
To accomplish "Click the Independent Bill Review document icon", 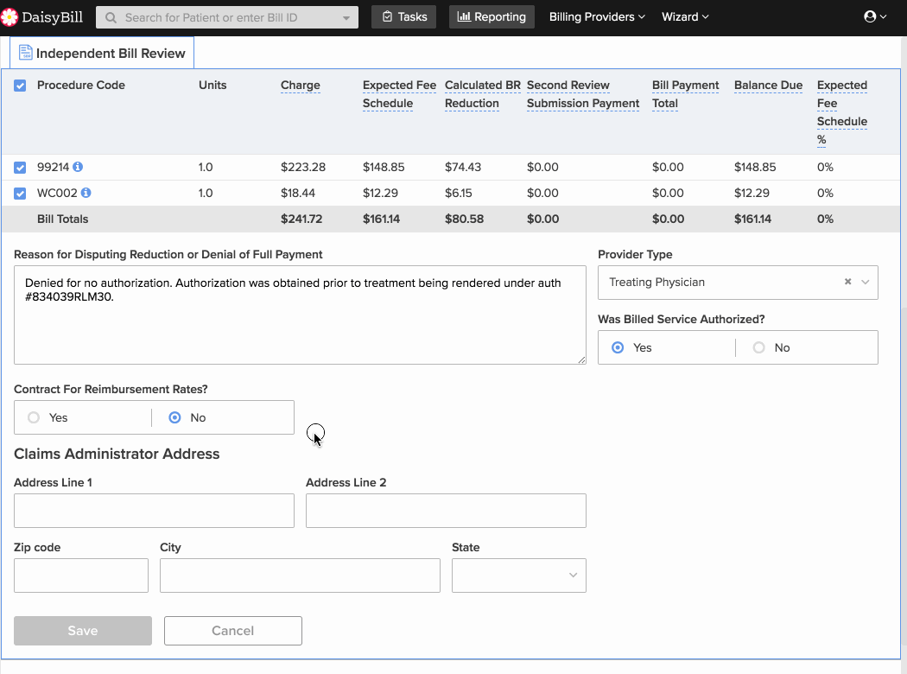I will [25, 53].
